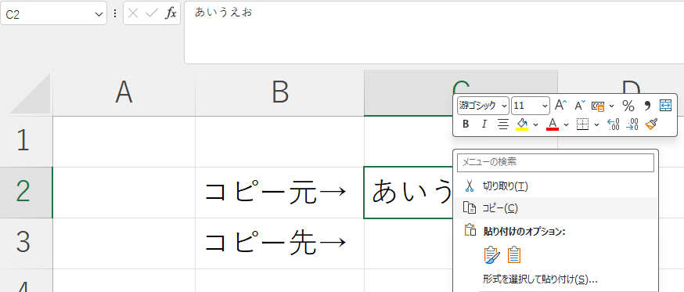Image resolution: width=684 pixels, height=292 pixels.
Task: Click the scissors icon beside 切り取り
Action: [469, 186]
